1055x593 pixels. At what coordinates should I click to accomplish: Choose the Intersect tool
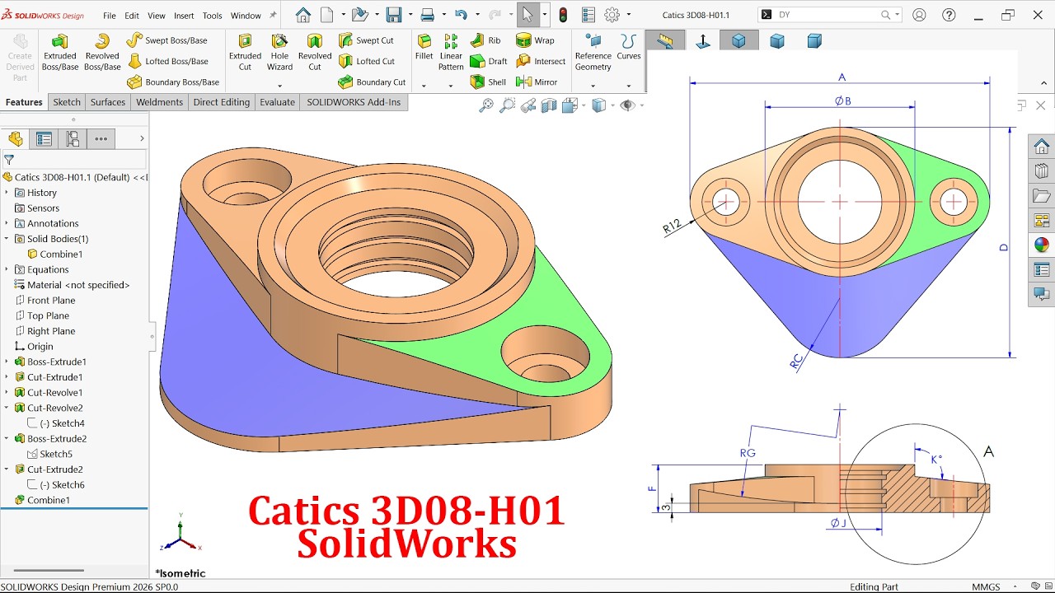[x=541, y=61]
